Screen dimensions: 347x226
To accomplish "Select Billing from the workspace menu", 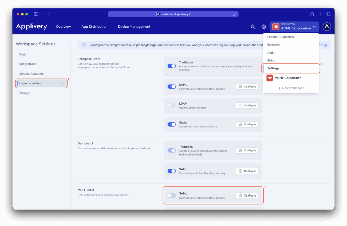I will tap(272, 60).
